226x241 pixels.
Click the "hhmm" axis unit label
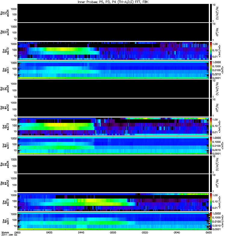point(5,232)
